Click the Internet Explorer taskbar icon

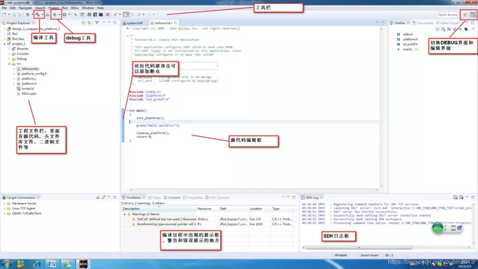37,264
